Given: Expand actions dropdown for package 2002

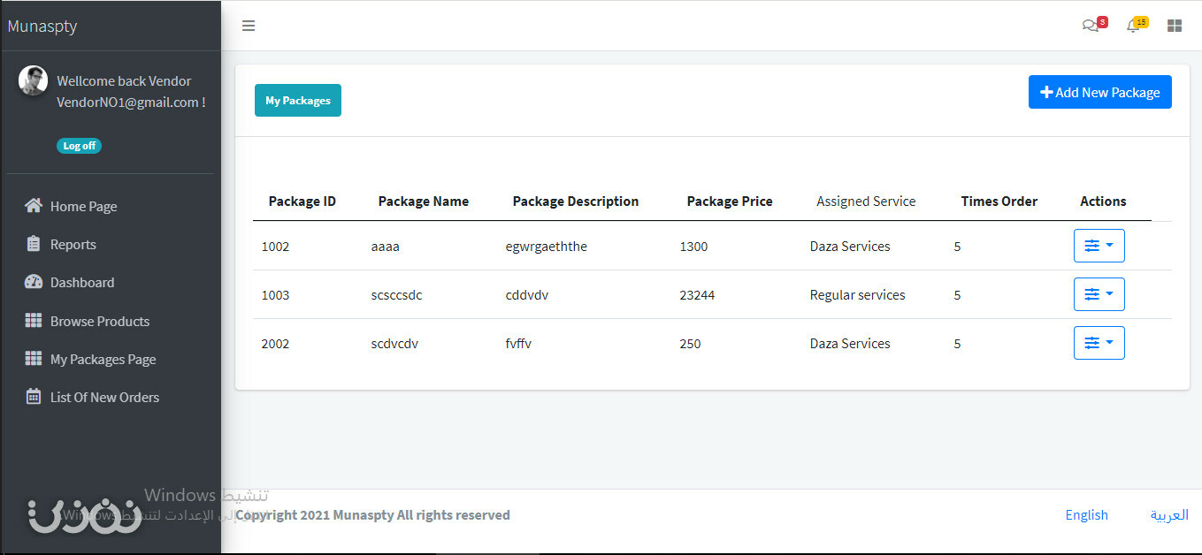Looking at the screenshot, I should [1099, 343].
